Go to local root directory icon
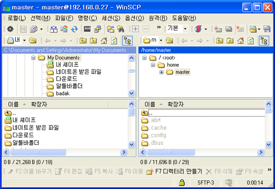The image size is (275, 189). (94, 41)
